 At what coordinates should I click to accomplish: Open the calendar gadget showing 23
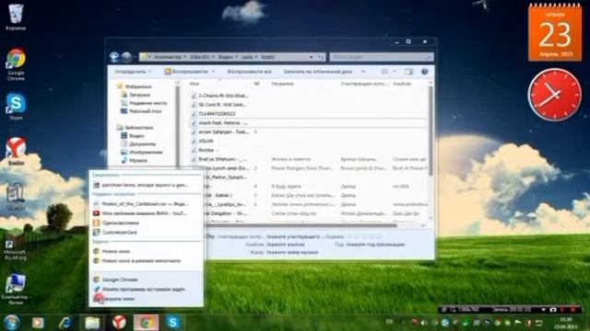click(555, 32)
